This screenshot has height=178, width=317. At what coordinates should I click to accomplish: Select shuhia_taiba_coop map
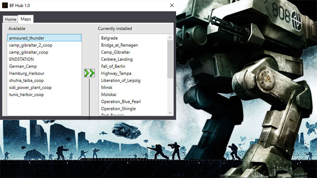coord(44,80)
